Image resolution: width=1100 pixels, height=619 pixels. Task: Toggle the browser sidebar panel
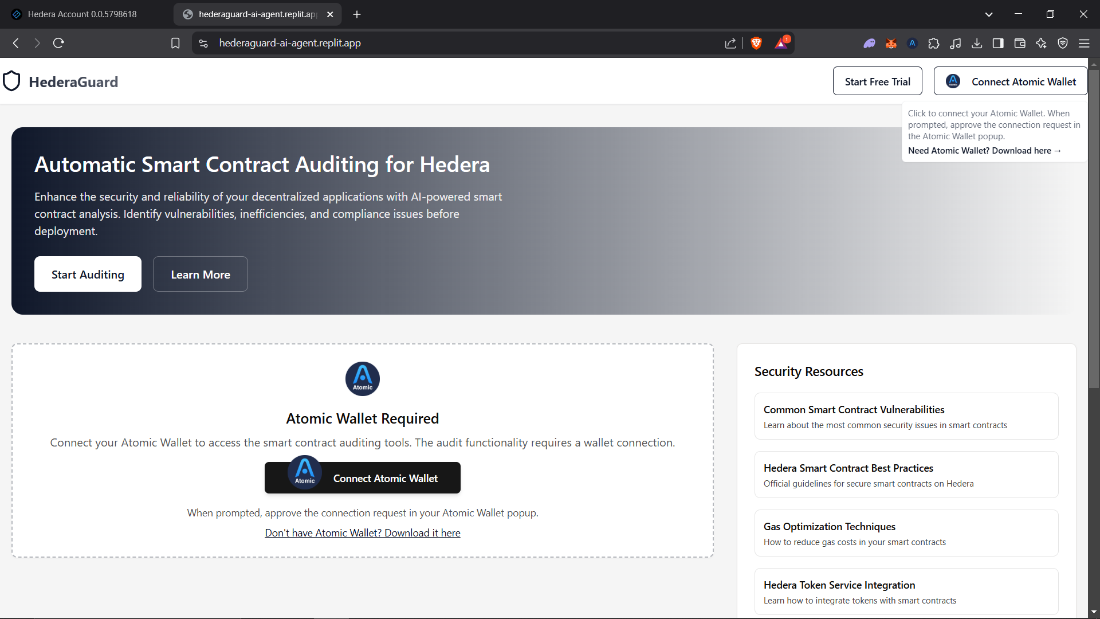tap(998, 43)
